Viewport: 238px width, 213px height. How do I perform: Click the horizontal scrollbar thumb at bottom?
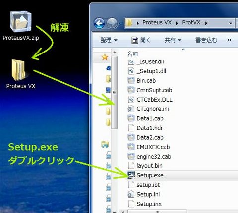click(x=157, y=212)
